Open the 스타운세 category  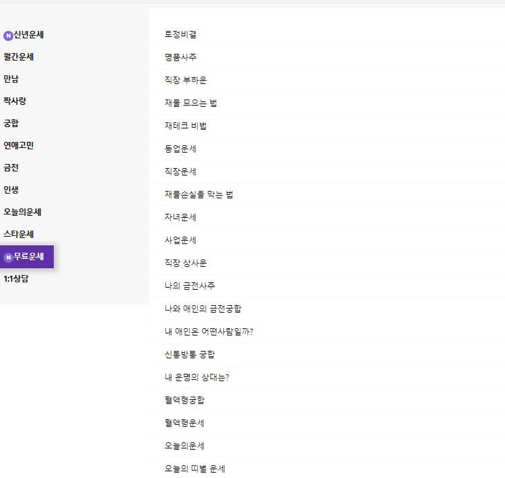(x=18, y=235)
